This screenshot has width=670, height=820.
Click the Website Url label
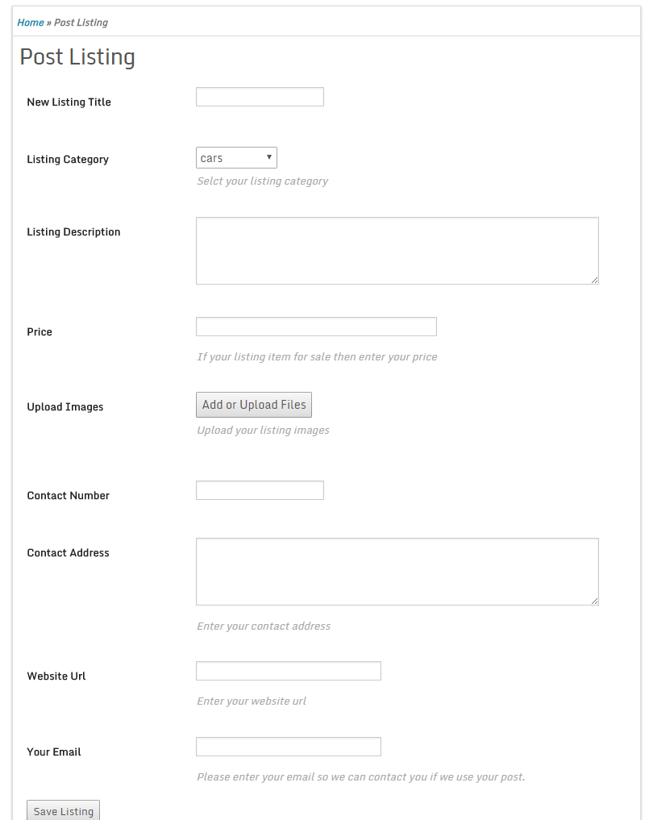click(x=56, y=676)
